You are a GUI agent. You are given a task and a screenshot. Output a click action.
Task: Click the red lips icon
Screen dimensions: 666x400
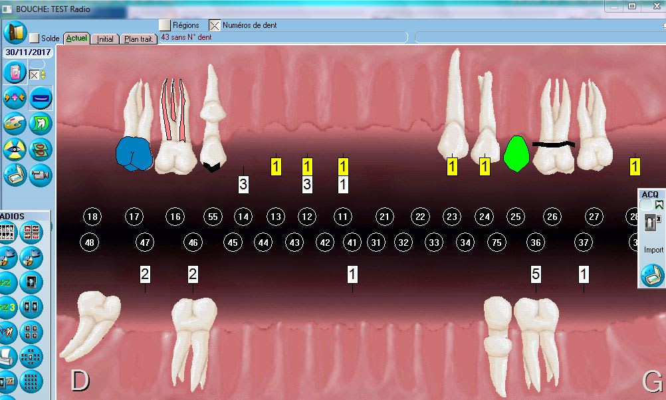[x=41, y=150]
